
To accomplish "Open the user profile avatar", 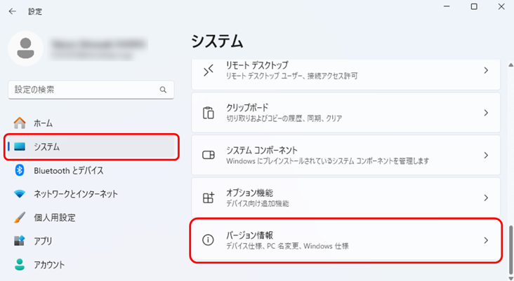I will (x=25, y=48).
